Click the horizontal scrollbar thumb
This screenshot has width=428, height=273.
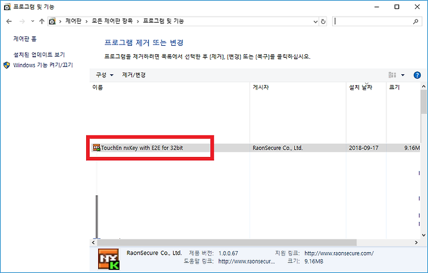227,243
